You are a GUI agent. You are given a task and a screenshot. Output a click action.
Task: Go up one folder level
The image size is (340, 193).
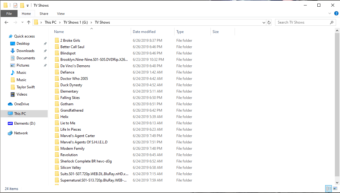[x=29, y=22]
